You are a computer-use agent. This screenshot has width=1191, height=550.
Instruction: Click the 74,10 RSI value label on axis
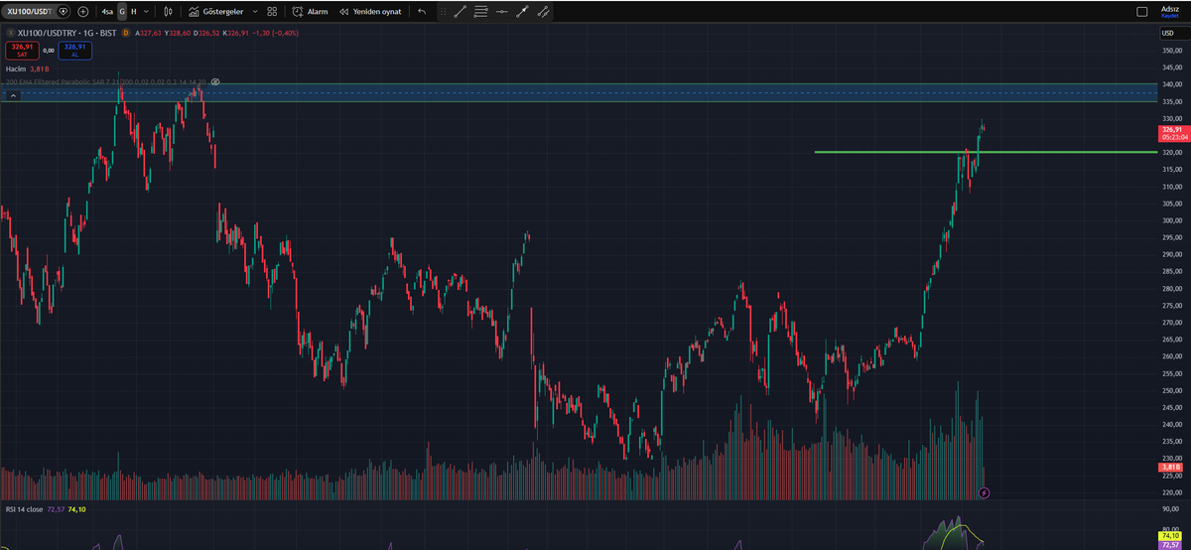(1171, 535)
